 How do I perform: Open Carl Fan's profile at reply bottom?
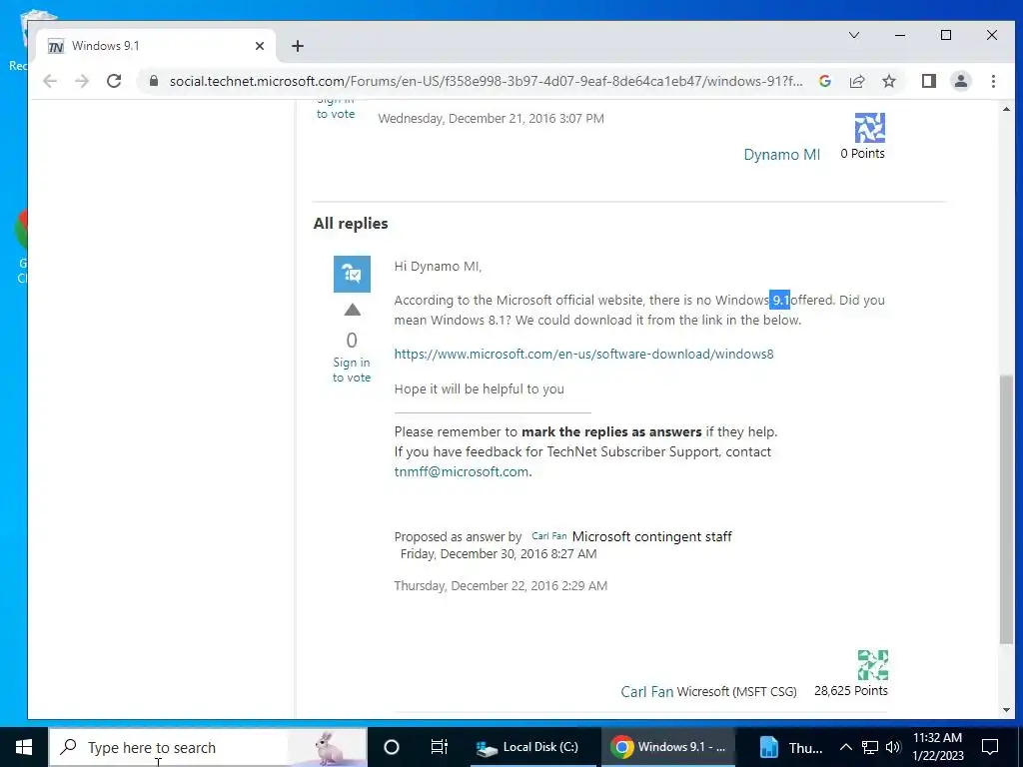coord(646,691)
